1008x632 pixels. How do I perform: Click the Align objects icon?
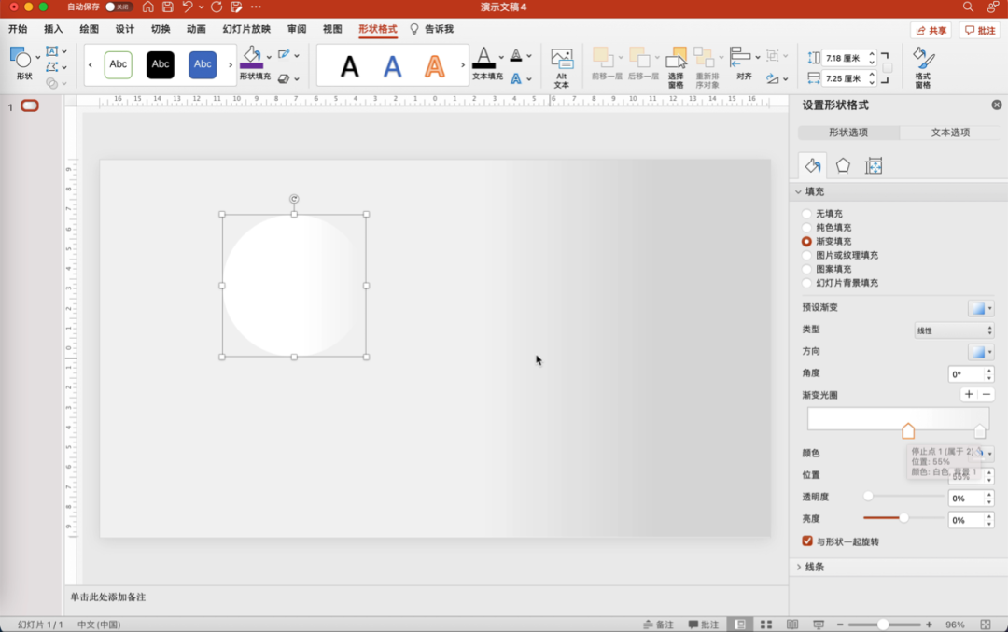click(740, 57)
